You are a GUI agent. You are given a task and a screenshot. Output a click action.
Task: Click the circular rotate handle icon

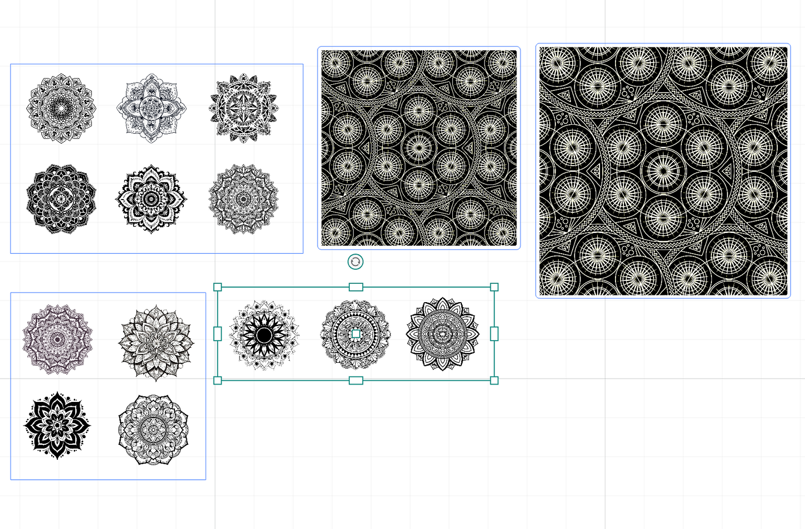click(355, 261)
